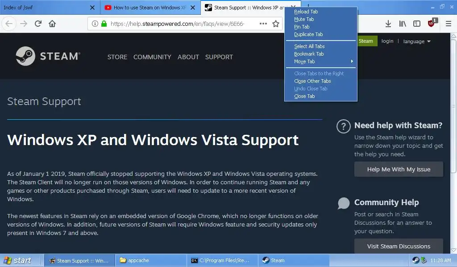Click the question mark help icon
This screenshot has width=457, height=267.
343,126
